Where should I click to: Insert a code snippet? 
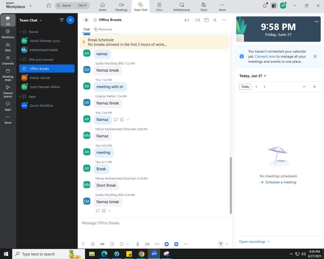(157, 244)
